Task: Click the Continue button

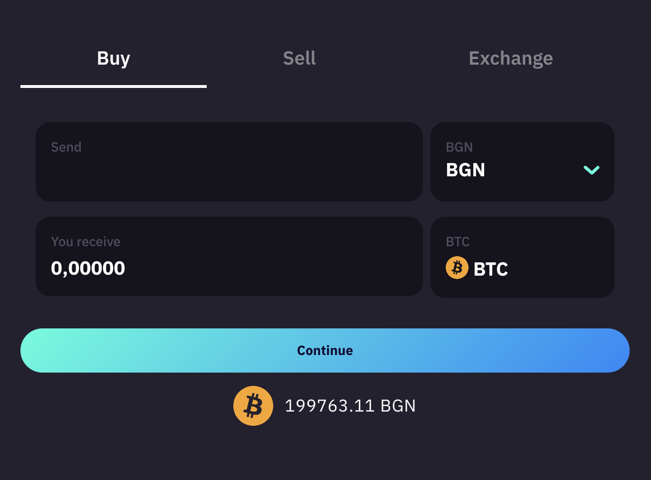Action: point(325,350)
